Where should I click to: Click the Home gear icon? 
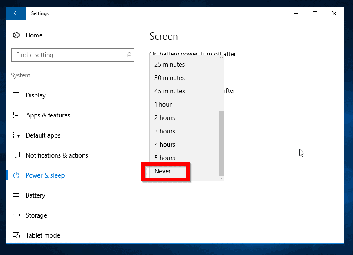coord(16,35)
